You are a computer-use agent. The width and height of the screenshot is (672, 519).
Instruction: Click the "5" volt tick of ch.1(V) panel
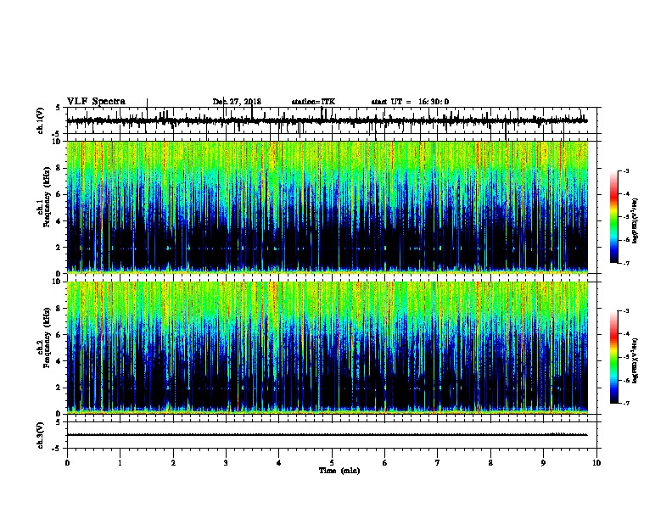tap(58, 108)
